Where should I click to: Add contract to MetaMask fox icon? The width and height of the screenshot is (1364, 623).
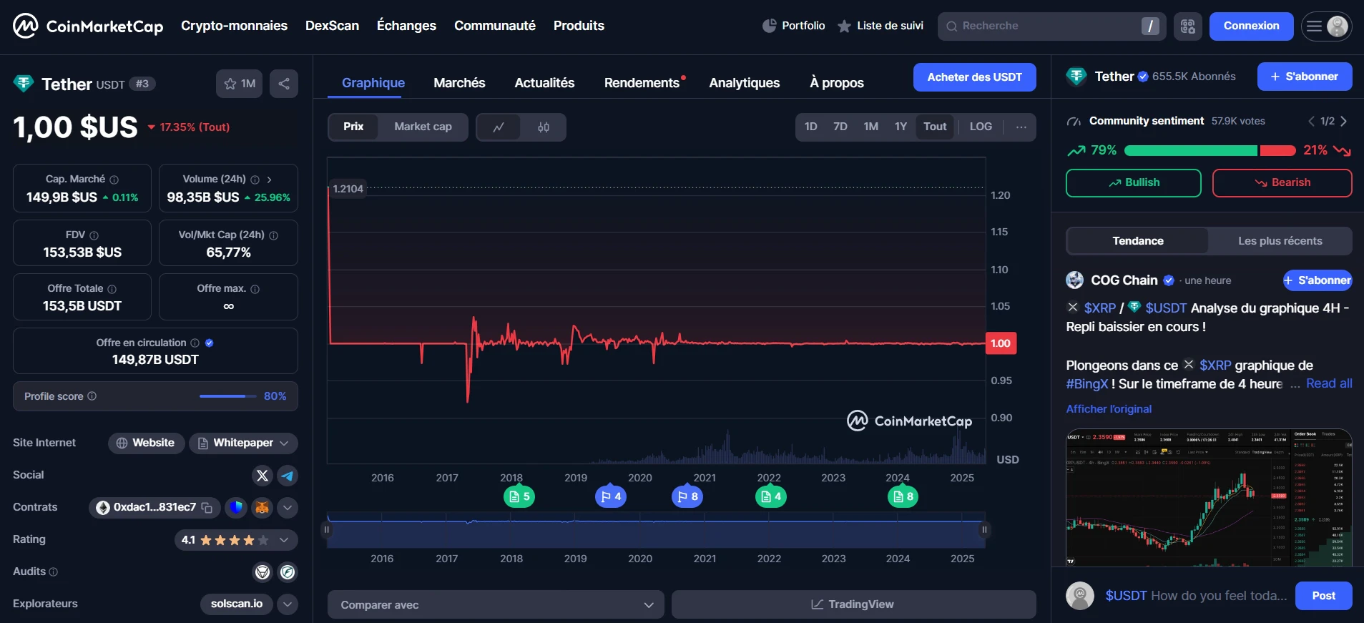coord(263,508)
